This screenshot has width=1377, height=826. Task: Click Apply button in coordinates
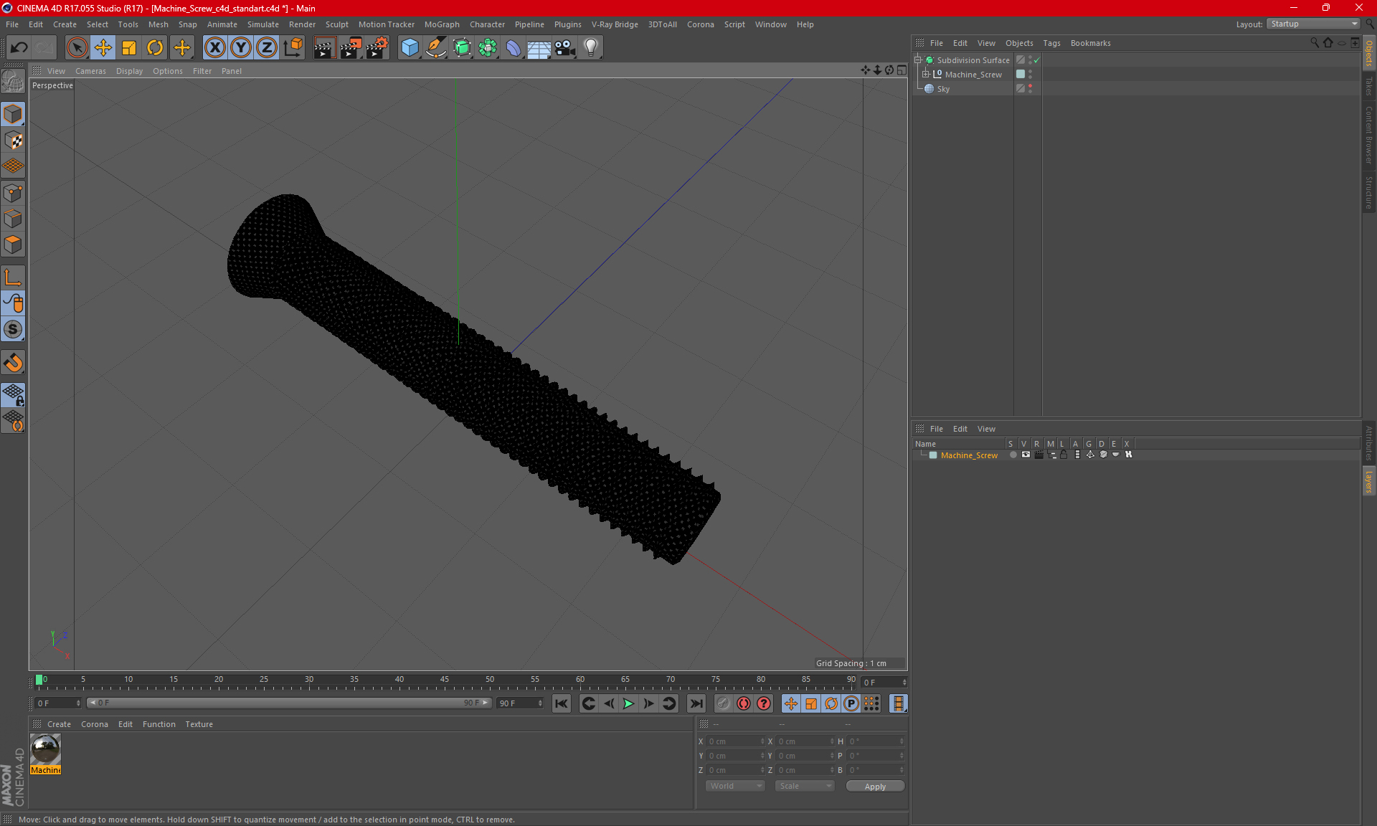pos(875,787)
